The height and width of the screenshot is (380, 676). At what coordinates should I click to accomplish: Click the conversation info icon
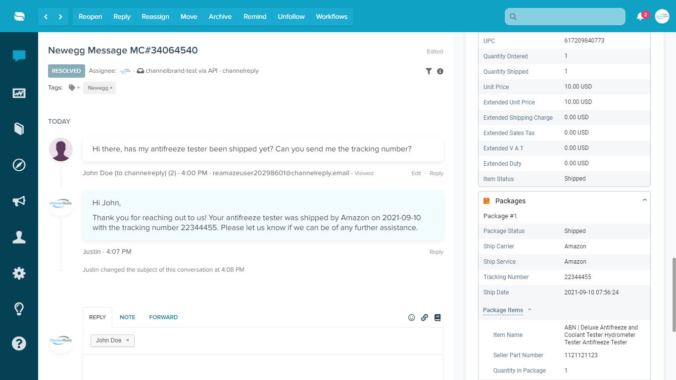pyautogui.click(x=440, y=71)
